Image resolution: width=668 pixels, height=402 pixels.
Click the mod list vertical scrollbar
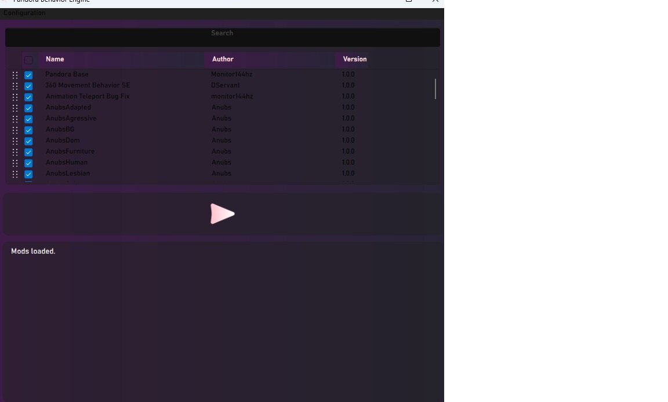point(435,89)
